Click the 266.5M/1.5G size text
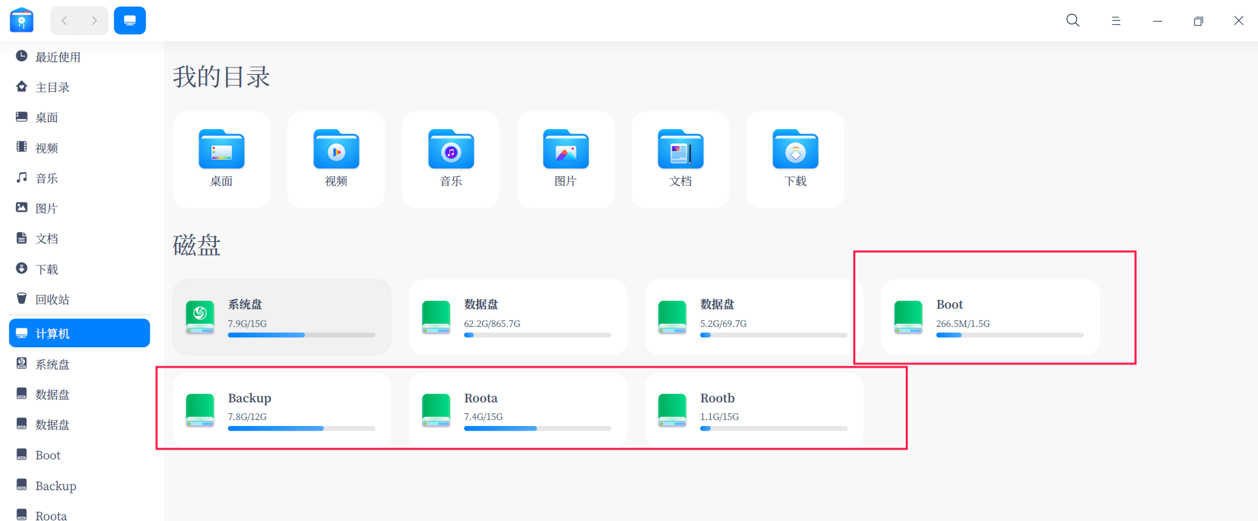Screen dimensions: 1258x521 (963, 324)
